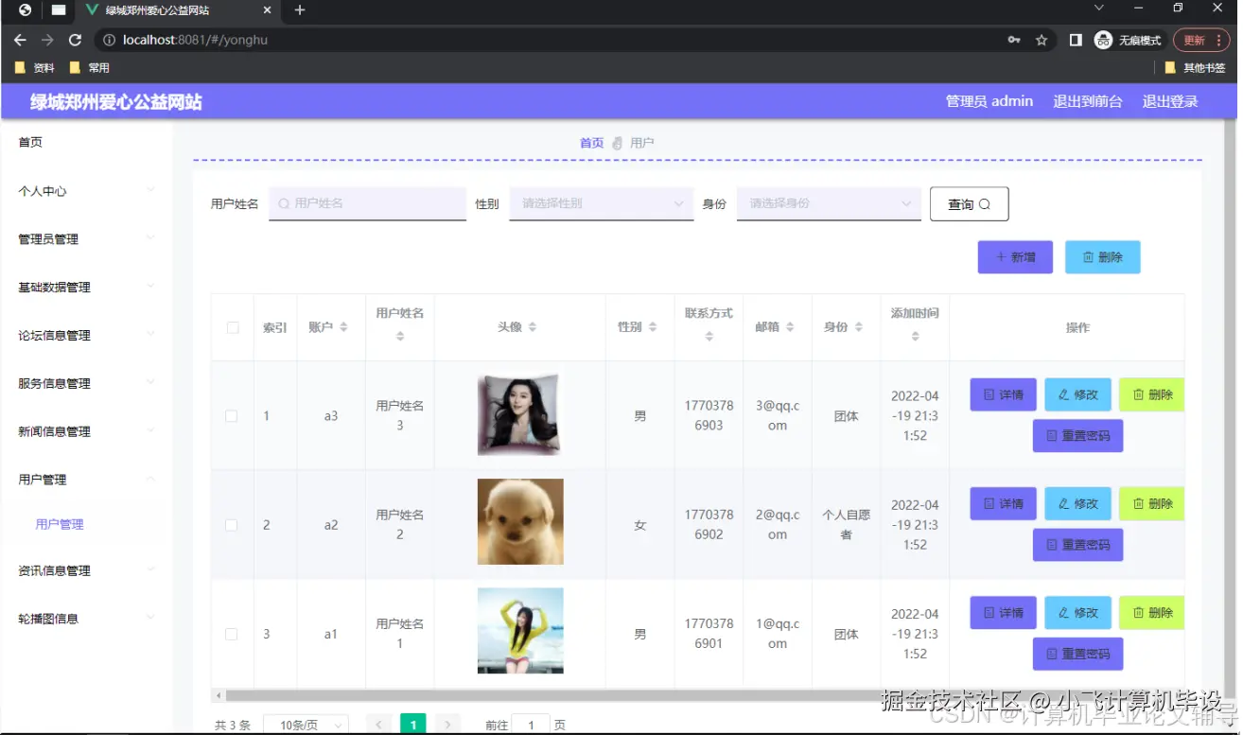
Task: Open the 资料 bookmark folder
Action: [35, 68]
